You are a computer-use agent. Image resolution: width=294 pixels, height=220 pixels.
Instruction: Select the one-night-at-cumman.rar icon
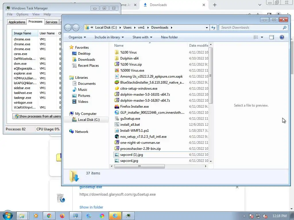(117, 143)
